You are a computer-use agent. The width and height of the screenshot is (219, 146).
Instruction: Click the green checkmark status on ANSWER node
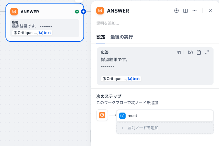tap(77, 12)
